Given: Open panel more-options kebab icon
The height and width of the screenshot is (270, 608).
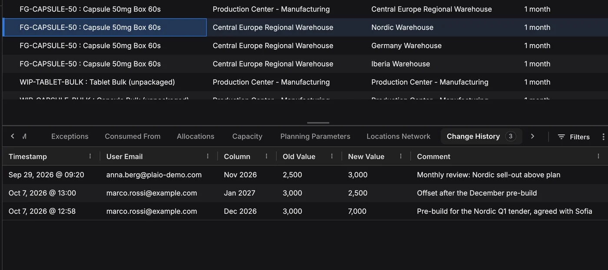Looking at the screenshot, I should pos(603,137).
